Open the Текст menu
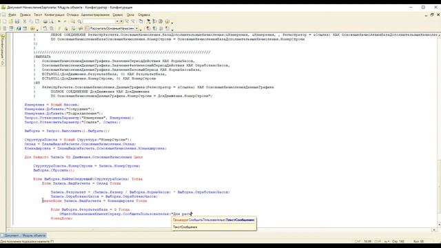This screenshot has width=441, height=248. click(x=38, y=15)
